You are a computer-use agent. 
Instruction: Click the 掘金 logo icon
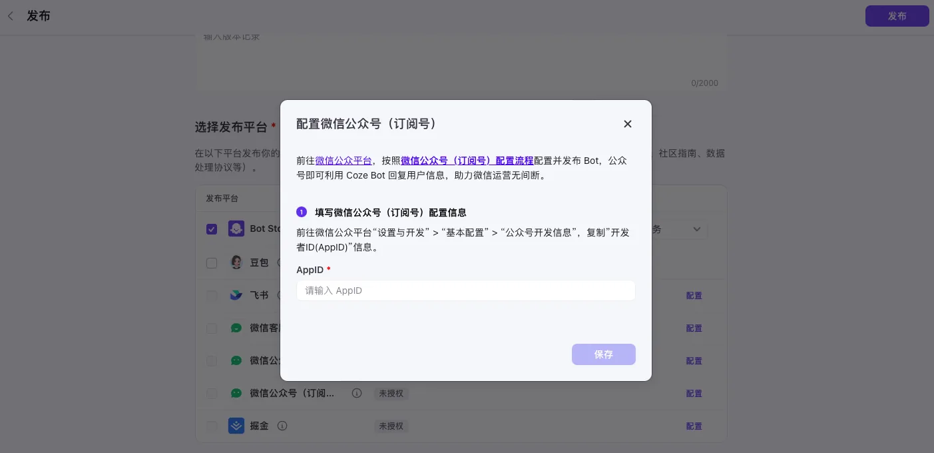click(x=236, y=426)
